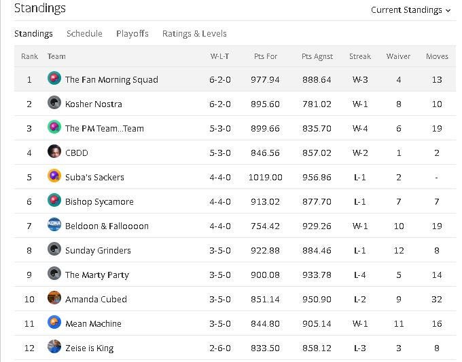
Task: Open the Bishop Sycamore team link
Action: 99,202
